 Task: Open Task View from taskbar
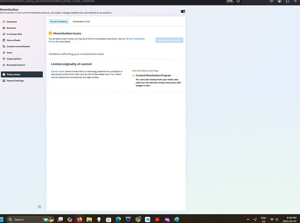tap(60, 219)
